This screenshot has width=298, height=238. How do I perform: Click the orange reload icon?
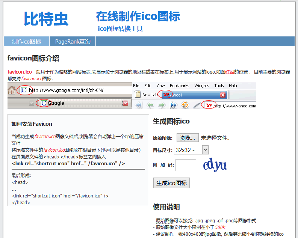point(185,105)
